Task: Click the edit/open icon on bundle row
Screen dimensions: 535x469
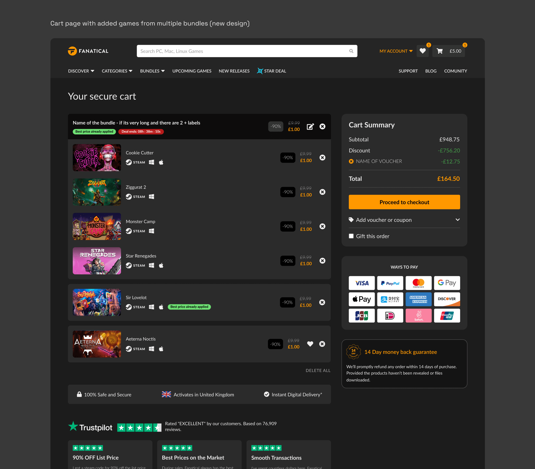Action: coord(310,127)
